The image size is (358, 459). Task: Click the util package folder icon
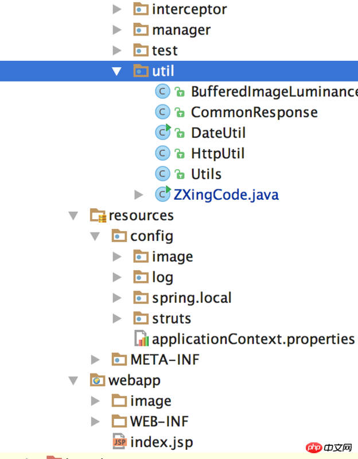[x=141, y=71]
